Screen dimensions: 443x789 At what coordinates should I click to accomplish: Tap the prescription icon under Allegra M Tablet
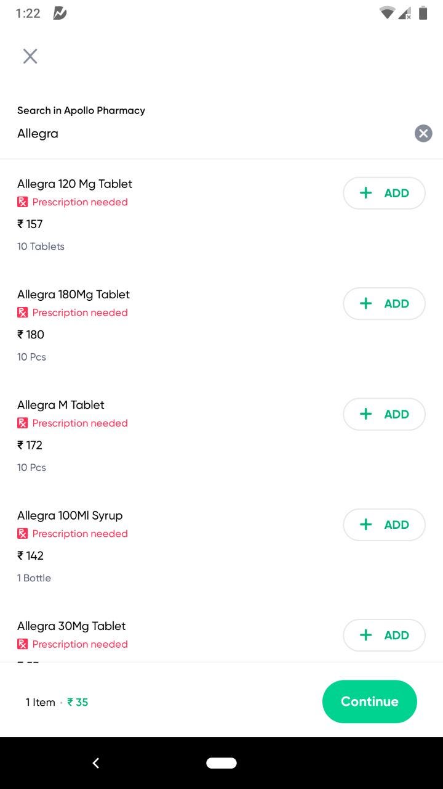click(x=23, y=423)
